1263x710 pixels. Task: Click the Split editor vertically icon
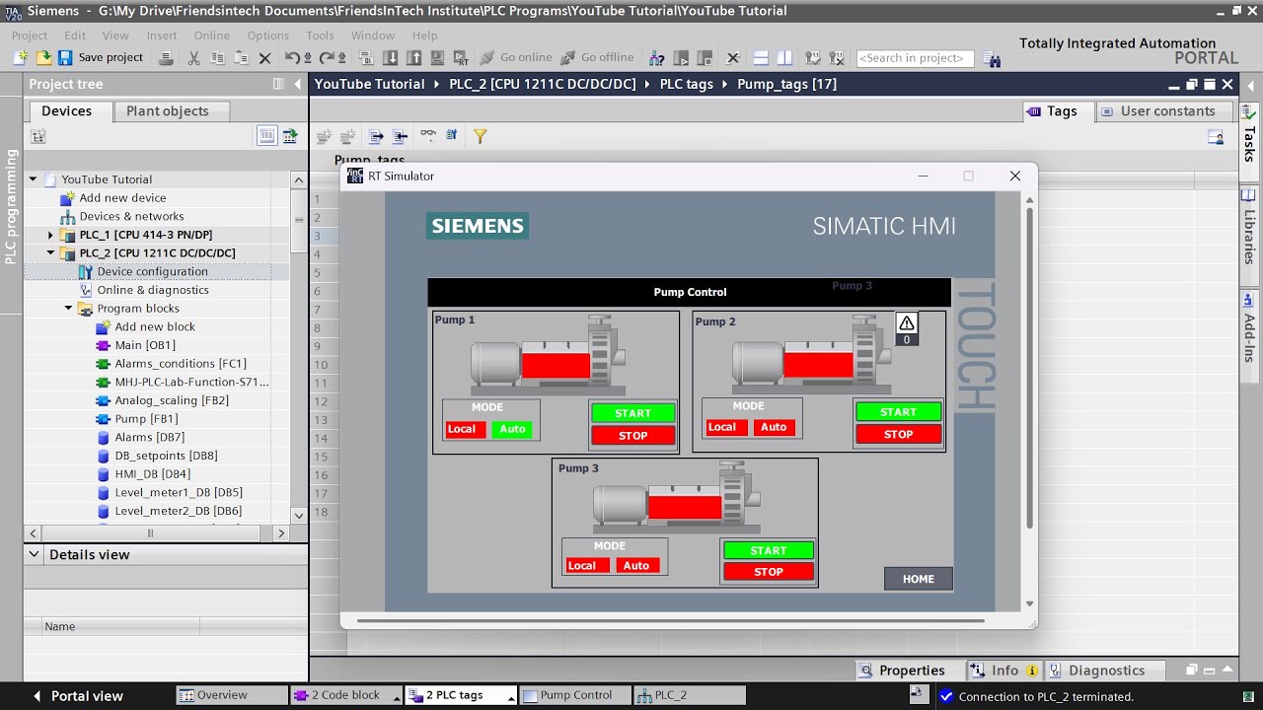point(784,58)
